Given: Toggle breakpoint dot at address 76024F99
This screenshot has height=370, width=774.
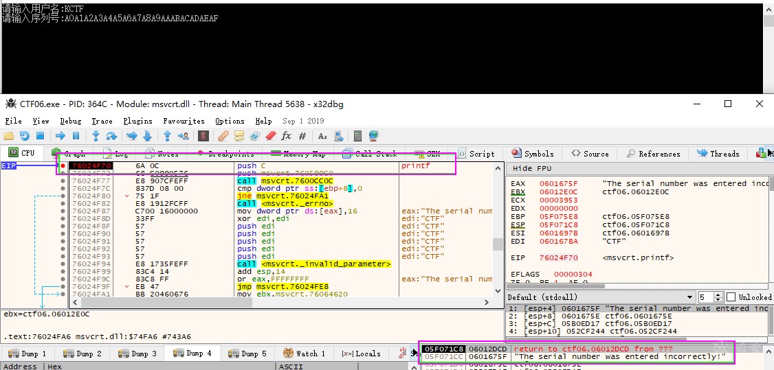Looking at the screenshot, I should point(63,271).
